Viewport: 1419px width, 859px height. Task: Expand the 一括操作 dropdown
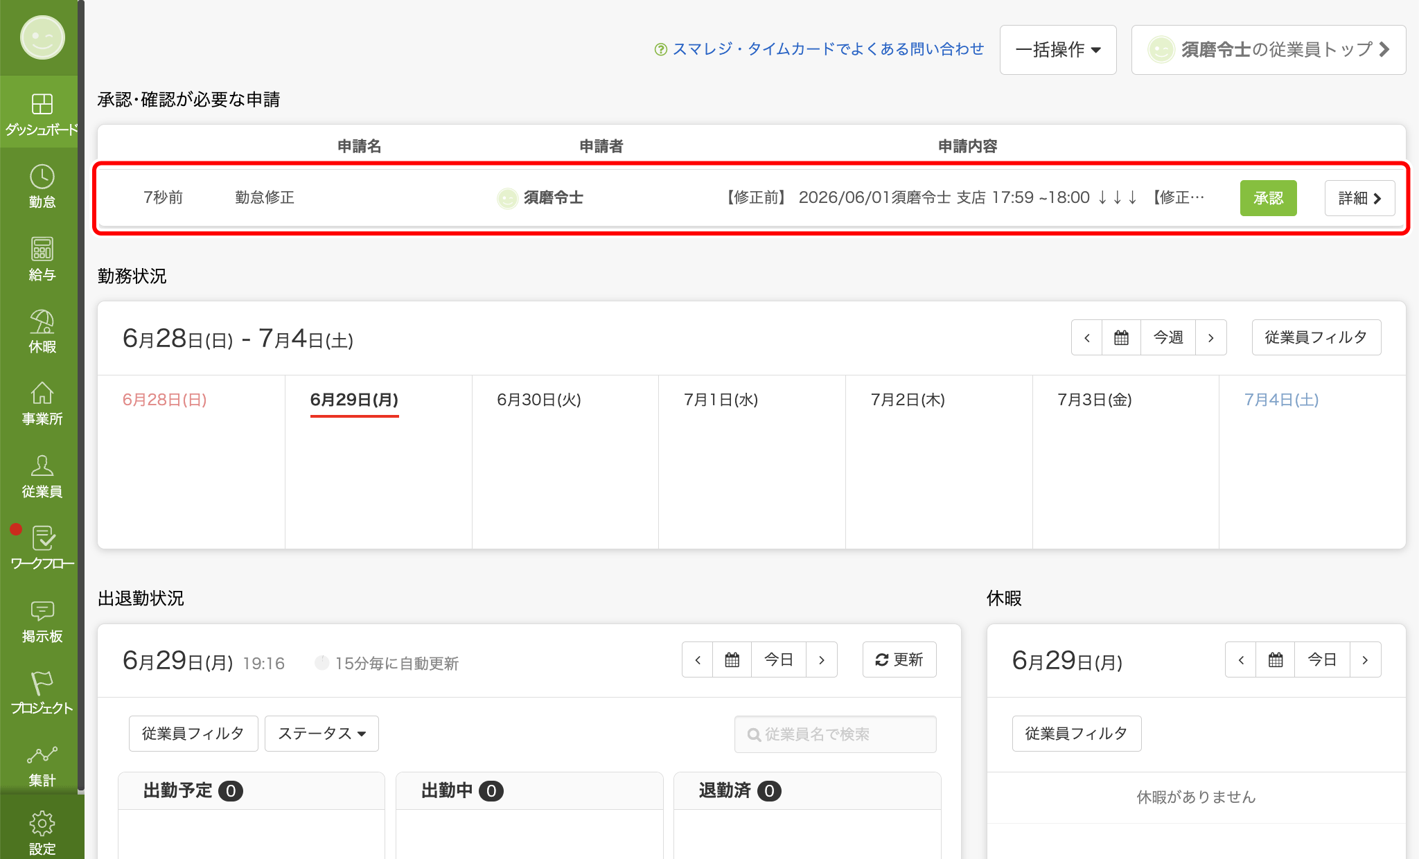click(x=1058, y=50)
